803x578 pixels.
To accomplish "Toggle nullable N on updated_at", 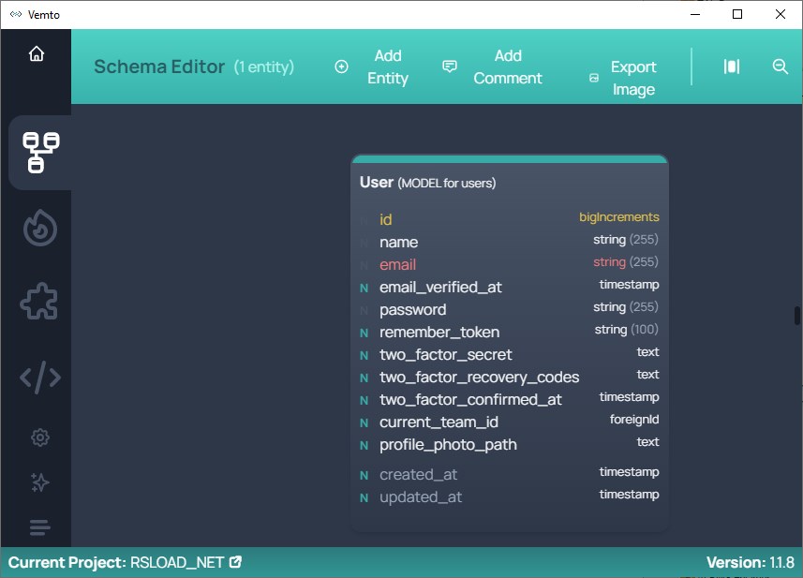I will (x=364, y=498).
